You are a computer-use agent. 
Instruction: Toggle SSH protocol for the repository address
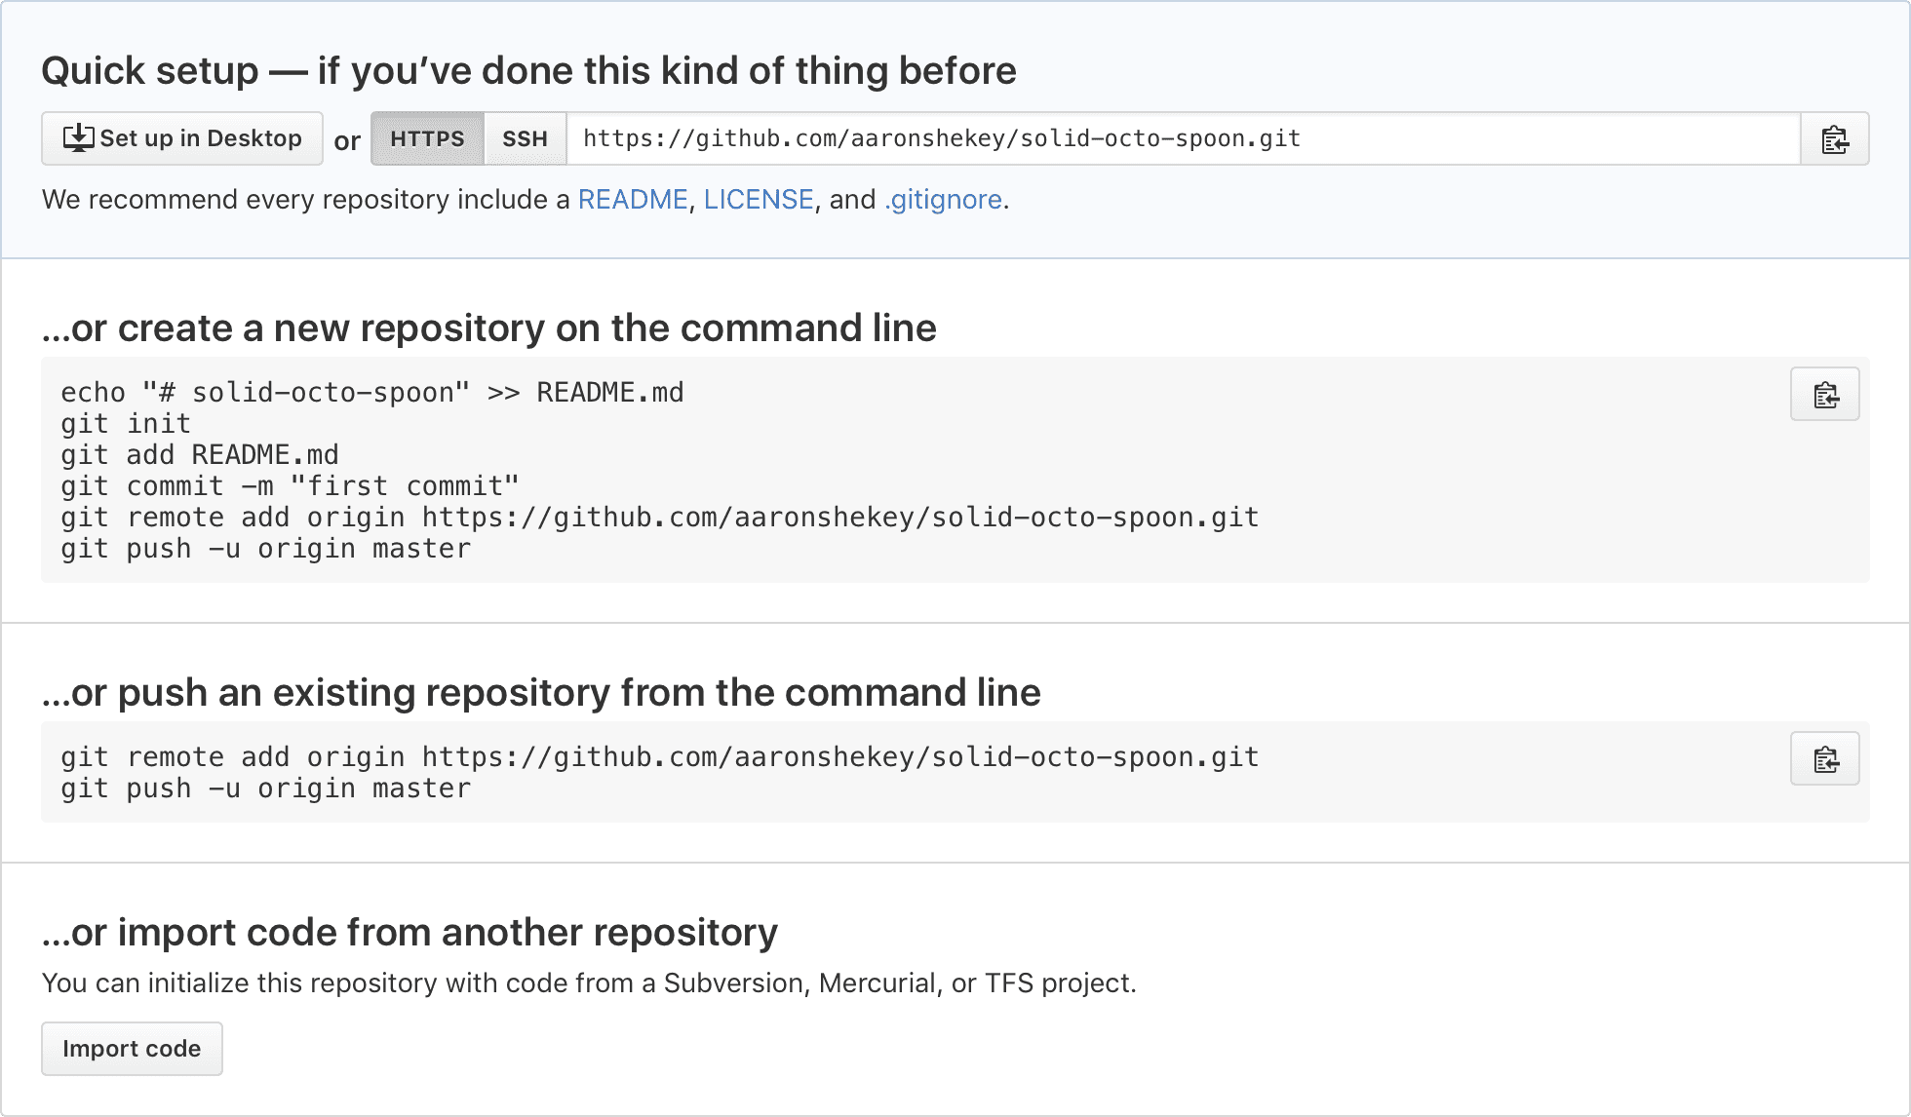(x=525, y=138)
